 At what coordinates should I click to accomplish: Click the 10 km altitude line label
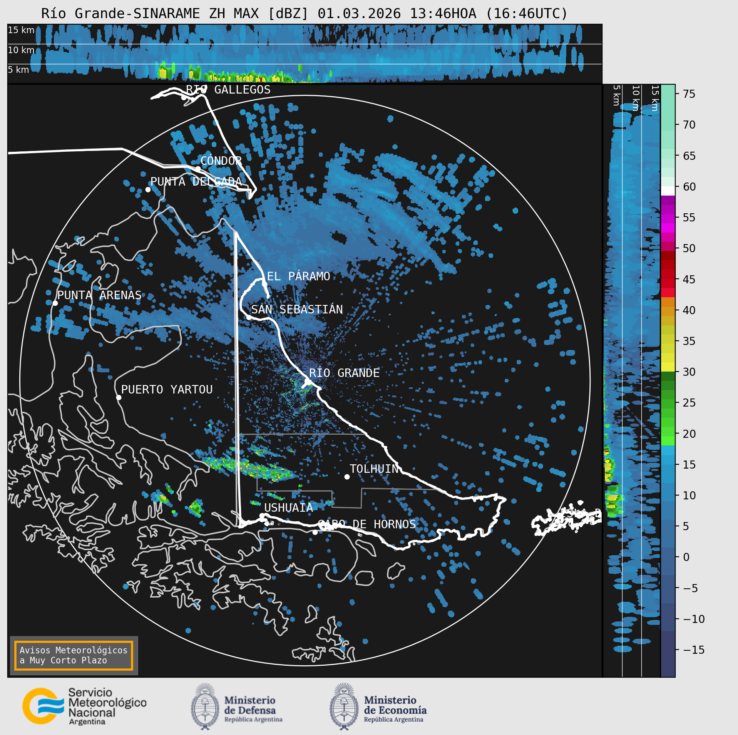21,50
